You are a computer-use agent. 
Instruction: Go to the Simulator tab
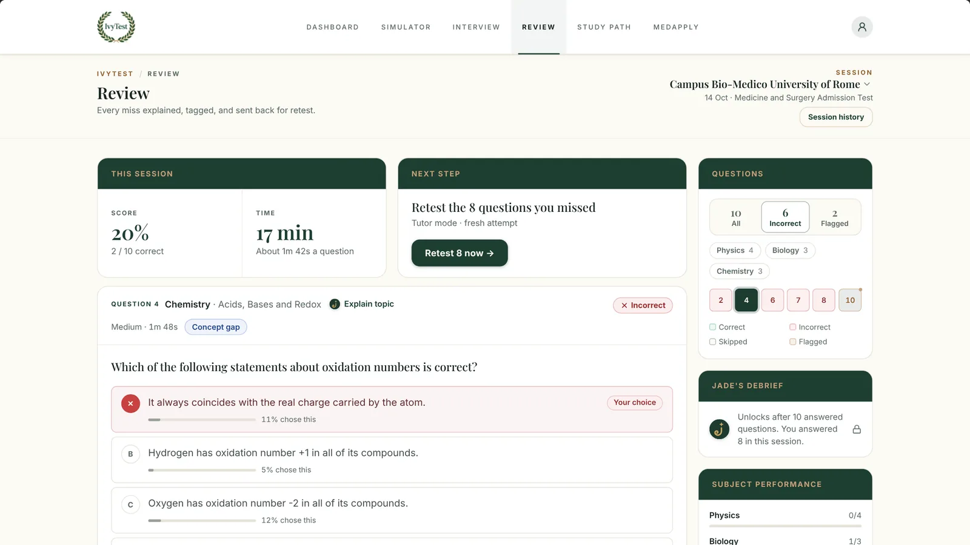pyautogui.click(x=406, y=27)
